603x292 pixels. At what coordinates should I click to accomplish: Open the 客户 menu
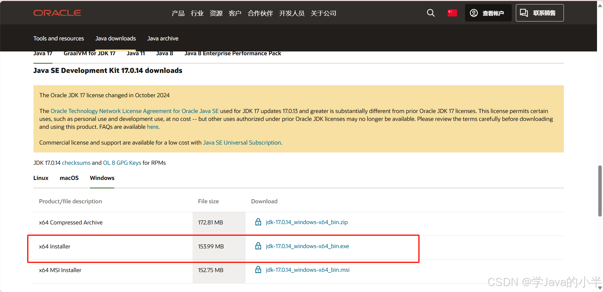point(235,13)
